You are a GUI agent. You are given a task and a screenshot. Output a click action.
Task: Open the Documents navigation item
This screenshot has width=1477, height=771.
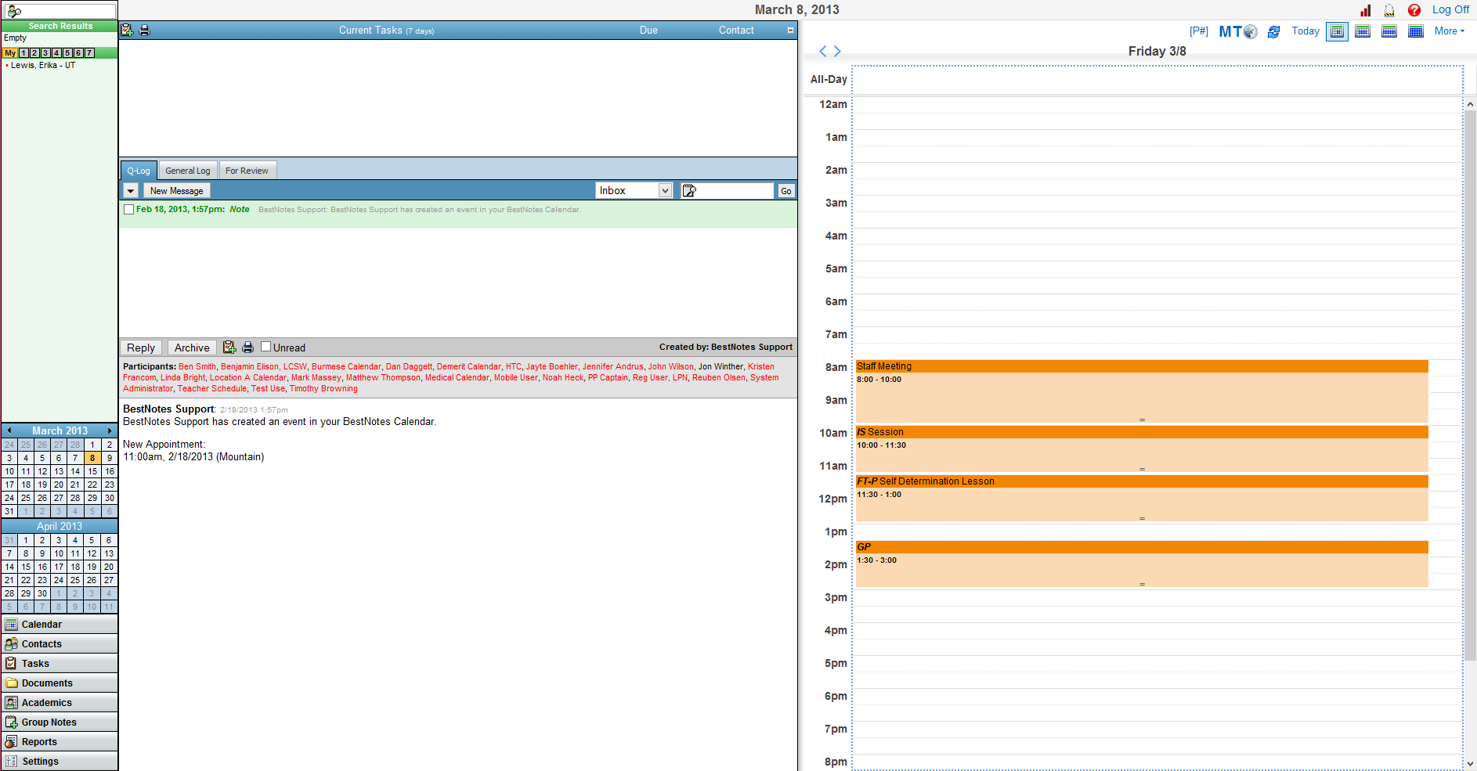click(x=60, y=683)
